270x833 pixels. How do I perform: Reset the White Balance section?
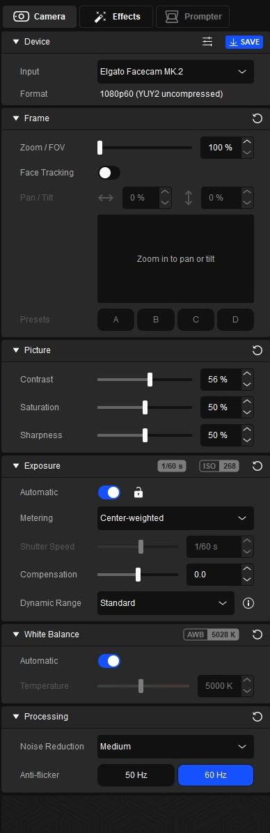257,635
